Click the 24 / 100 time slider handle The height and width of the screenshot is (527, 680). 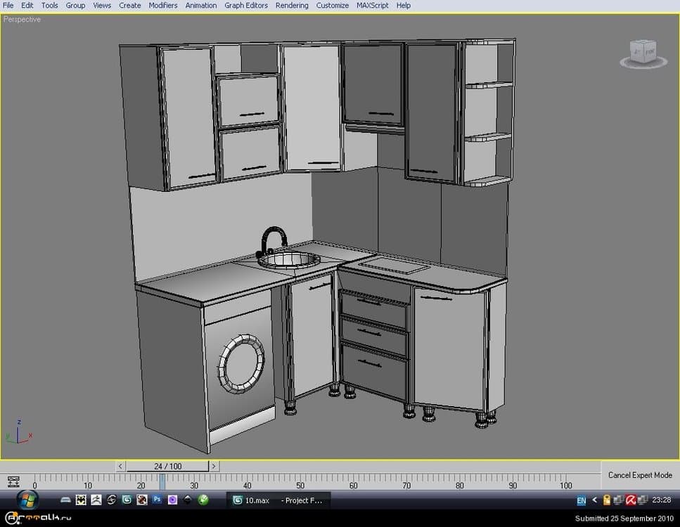[167, 466]
